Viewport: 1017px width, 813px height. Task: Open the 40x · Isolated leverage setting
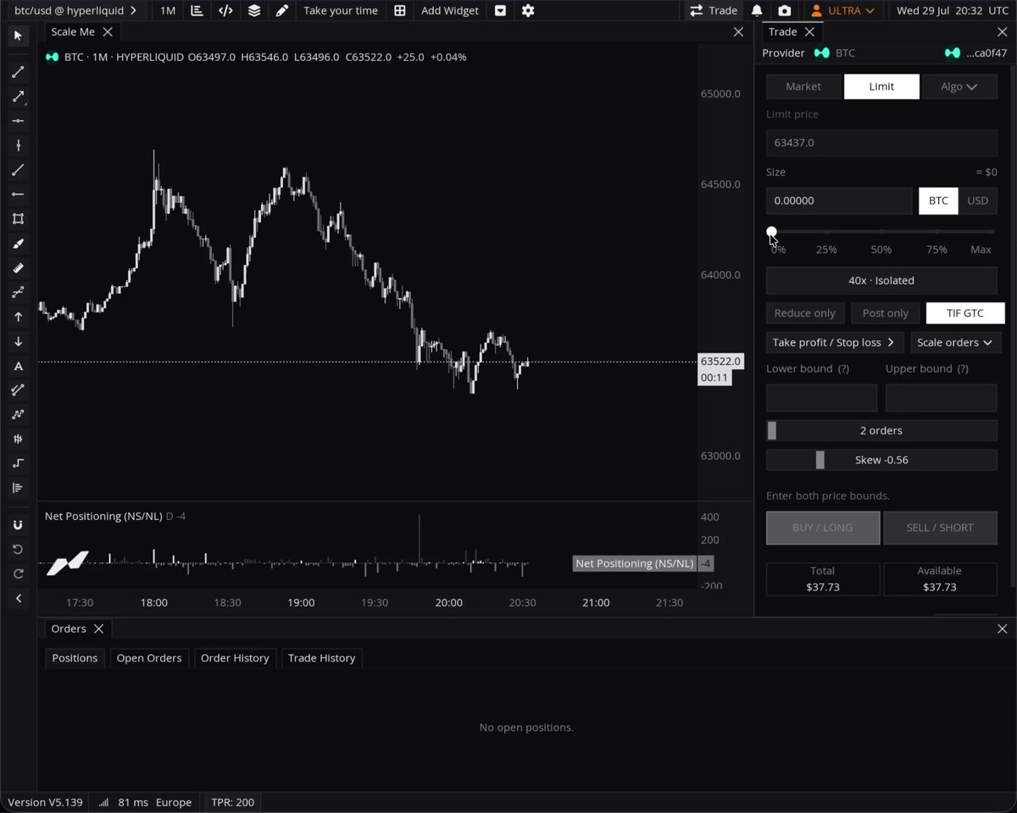(x=881, y=280)
